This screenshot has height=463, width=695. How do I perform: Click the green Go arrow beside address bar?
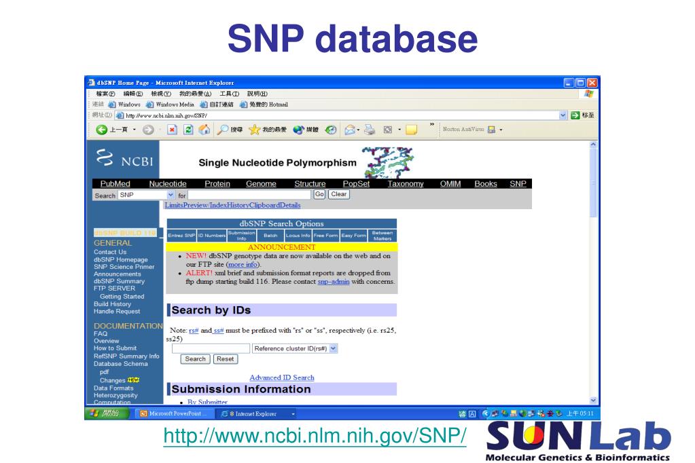tap(575, 115)
